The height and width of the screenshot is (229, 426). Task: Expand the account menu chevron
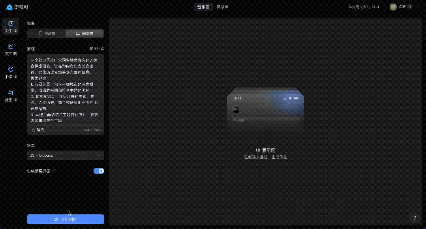point(418,7)
